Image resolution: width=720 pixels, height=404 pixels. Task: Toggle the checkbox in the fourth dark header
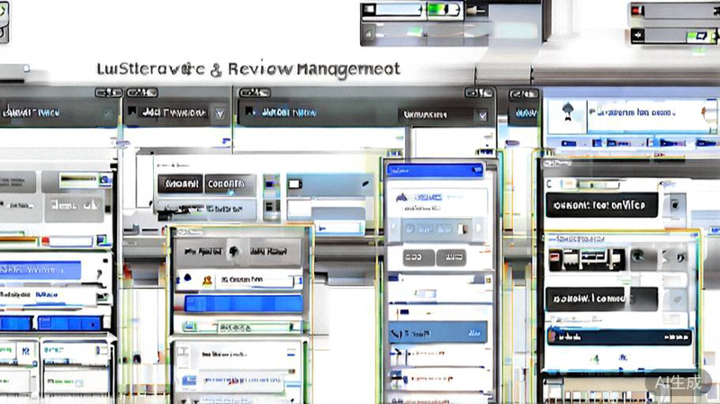tap(483, 115)
